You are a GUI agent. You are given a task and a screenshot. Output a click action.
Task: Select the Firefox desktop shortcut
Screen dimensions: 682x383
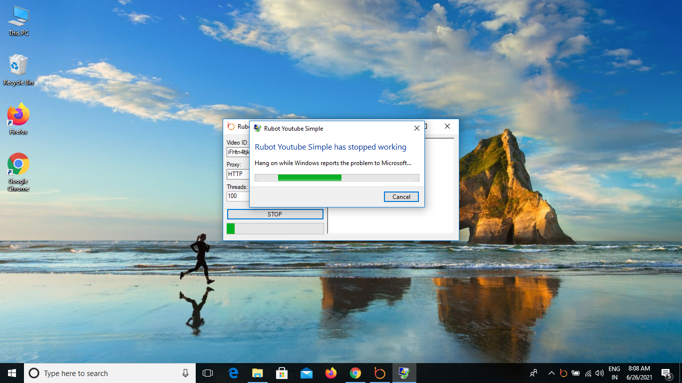coord(18,119)
